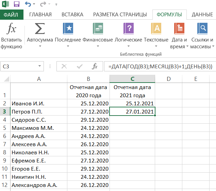
Task: Click the fill handle of cell C3
Action: tap(155, 116)
